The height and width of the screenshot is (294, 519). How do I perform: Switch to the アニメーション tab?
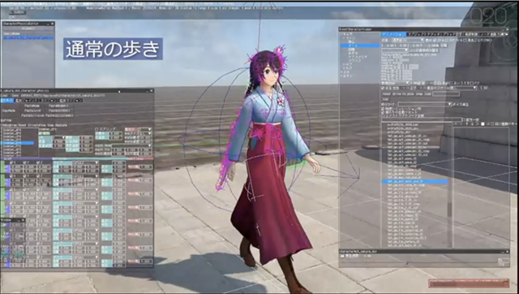(x=394, y=34)
